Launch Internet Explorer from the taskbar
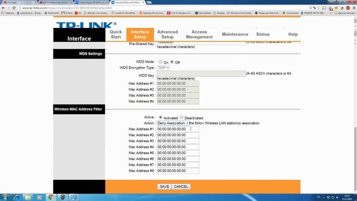Image resolution: width=357 pixels, height=201 pixels. pos(16,197)
